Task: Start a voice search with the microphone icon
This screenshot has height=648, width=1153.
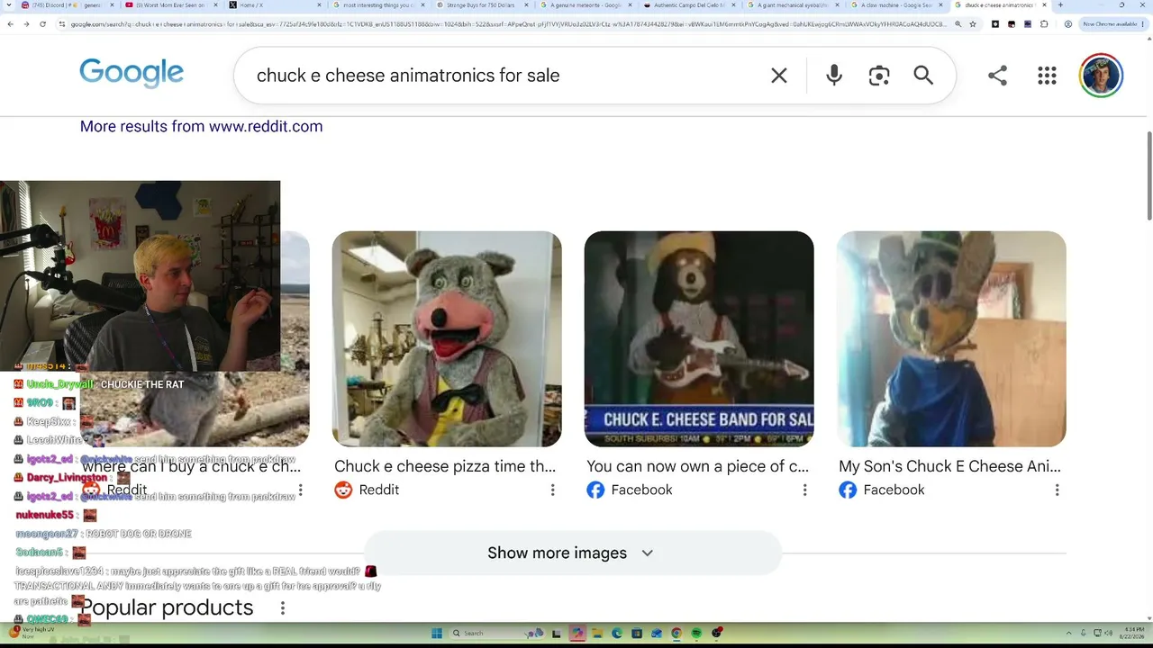Action: pos(834,76)
